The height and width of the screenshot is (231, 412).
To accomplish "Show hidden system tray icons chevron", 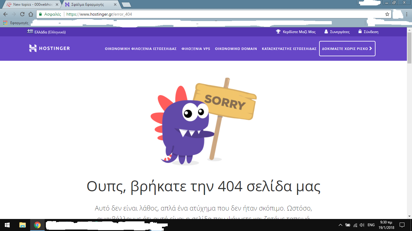I will pos(341,225).
